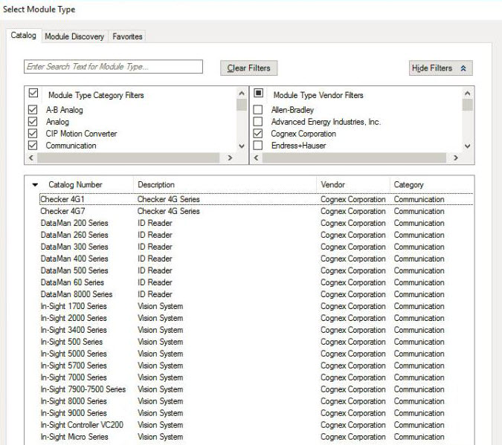This screenshot has height=445, width=502.
Task: Toggle all Module Type Category Filters checkbox
Action: click(x=32, y=94)
